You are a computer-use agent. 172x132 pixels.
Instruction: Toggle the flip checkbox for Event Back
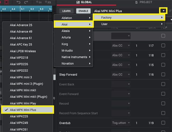click(163, 84)
